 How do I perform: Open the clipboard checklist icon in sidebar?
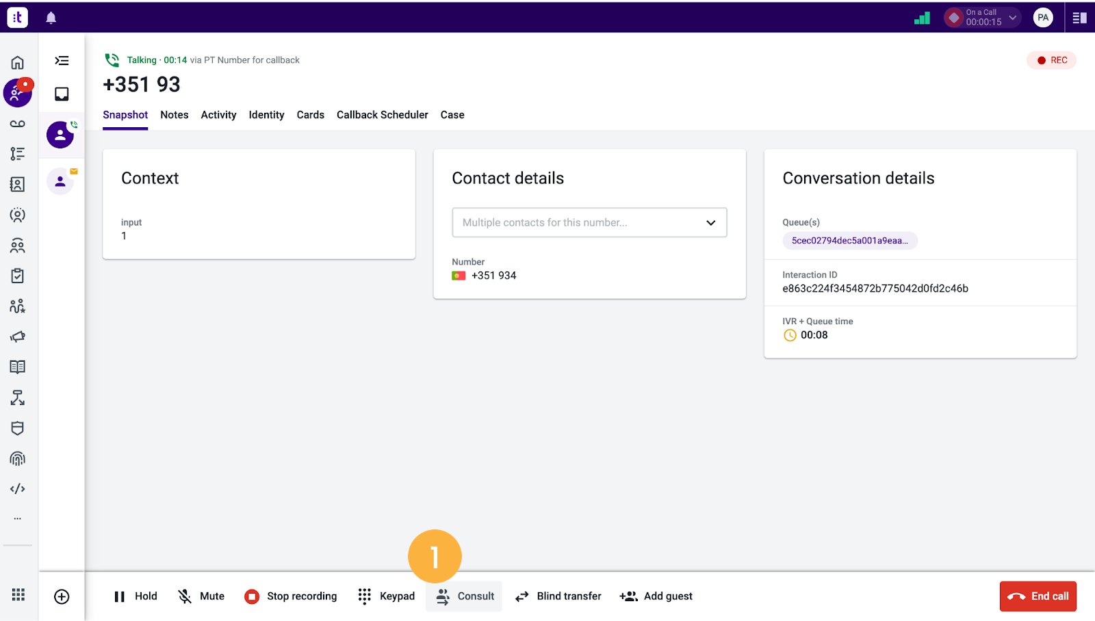point(18,276)
